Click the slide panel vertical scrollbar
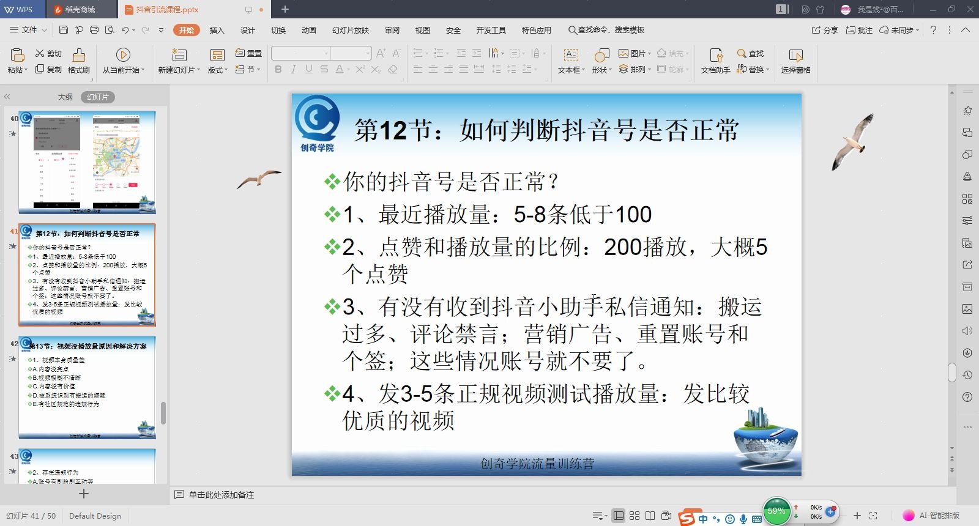This screenshot has height=526, width=979. (163, 413)
